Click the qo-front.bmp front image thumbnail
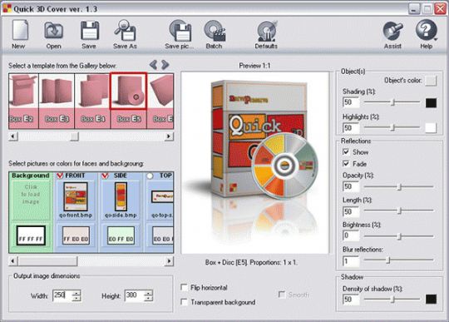The width and height of the screenshot is (449, 322). tap(76, 196)
